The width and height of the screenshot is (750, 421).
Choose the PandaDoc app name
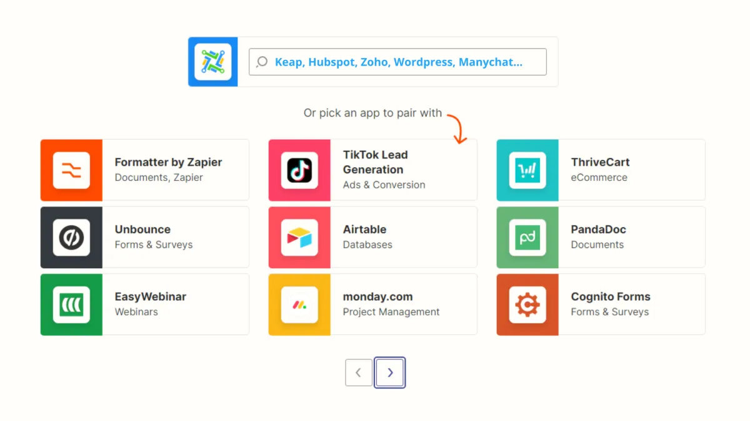coord(598,230)
